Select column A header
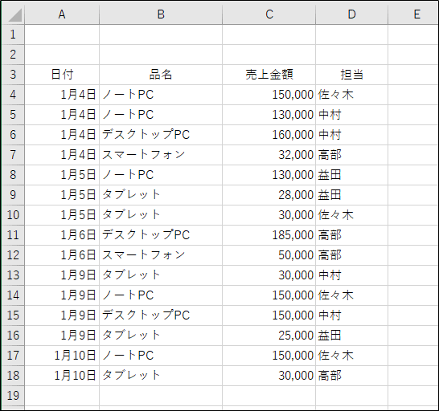Screen dimensions: 439x411 click(62, 14)
